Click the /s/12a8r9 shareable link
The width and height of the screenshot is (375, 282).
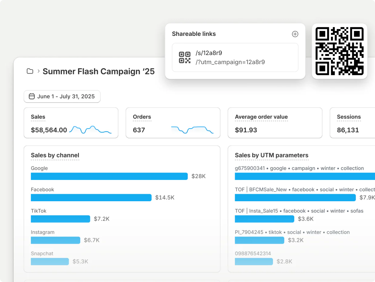(209, 53)
